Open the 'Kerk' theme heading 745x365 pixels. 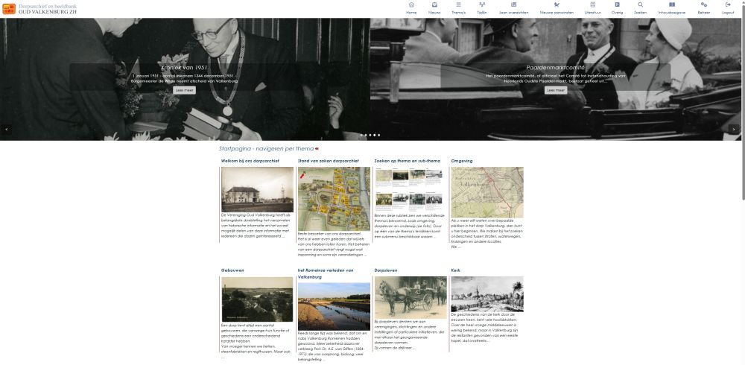[x=455, y=270]
